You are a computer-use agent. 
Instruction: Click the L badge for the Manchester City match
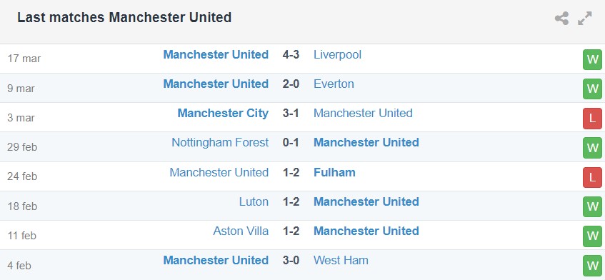pos(592,119)
